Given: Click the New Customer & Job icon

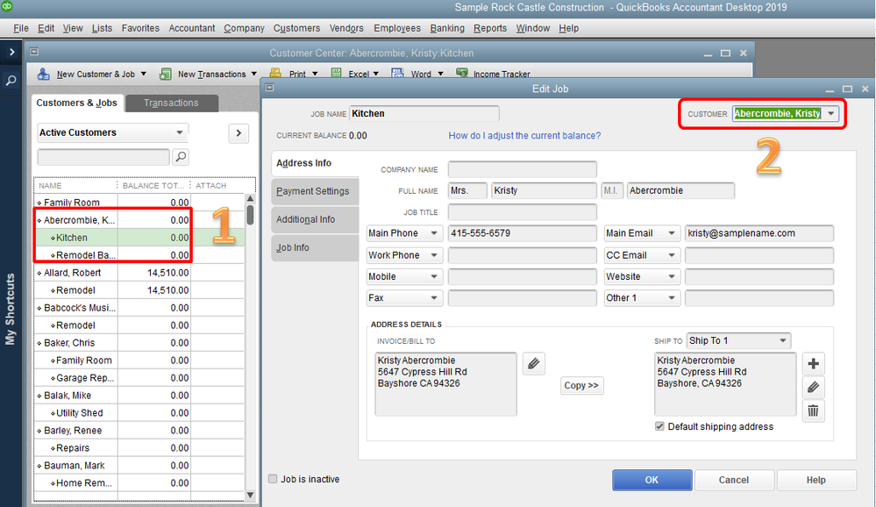Looking at the screenshot, I should tap(44, 74).
